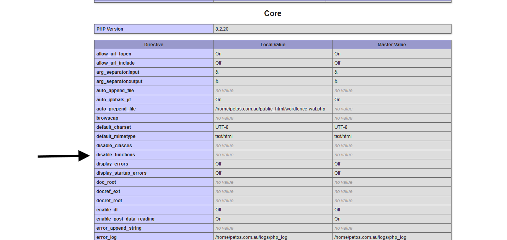Select the auto_globals_jit directive name
The height and width of the screenshot is (240, 507).
114,100
